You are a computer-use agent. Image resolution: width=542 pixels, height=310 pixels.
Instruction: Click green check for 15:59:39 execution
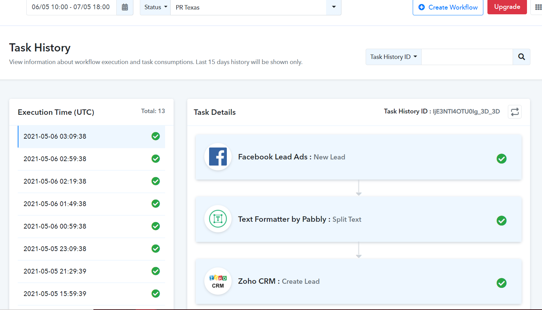pyautogui.click(x=156, y=294)
